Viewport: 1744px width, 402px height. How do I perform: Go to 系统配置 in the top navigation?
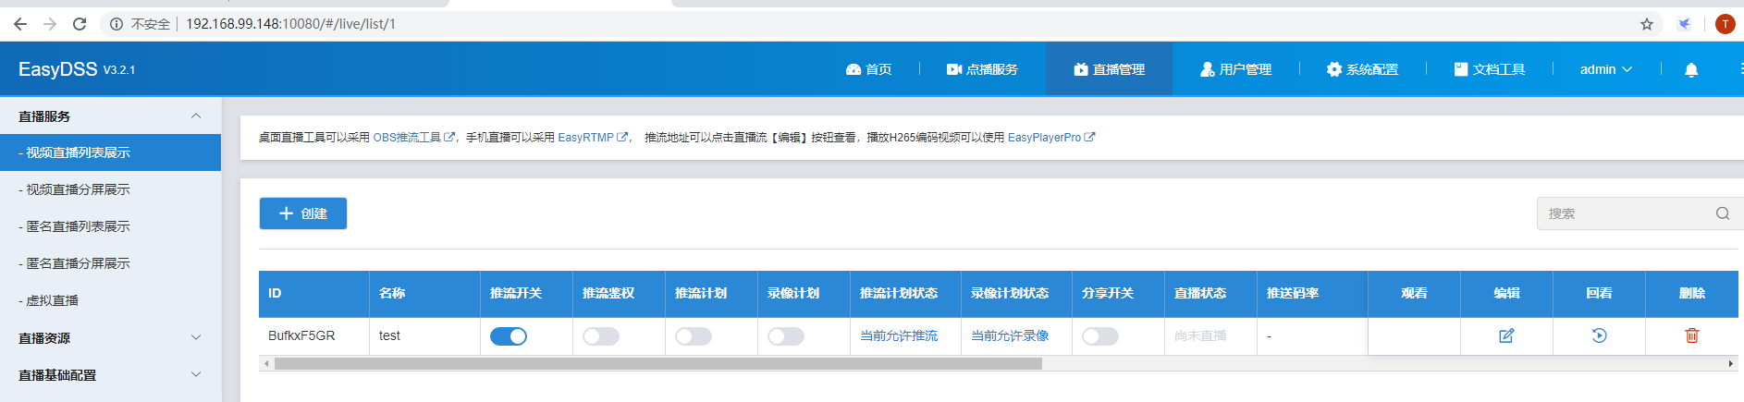tap(1362, 69)
